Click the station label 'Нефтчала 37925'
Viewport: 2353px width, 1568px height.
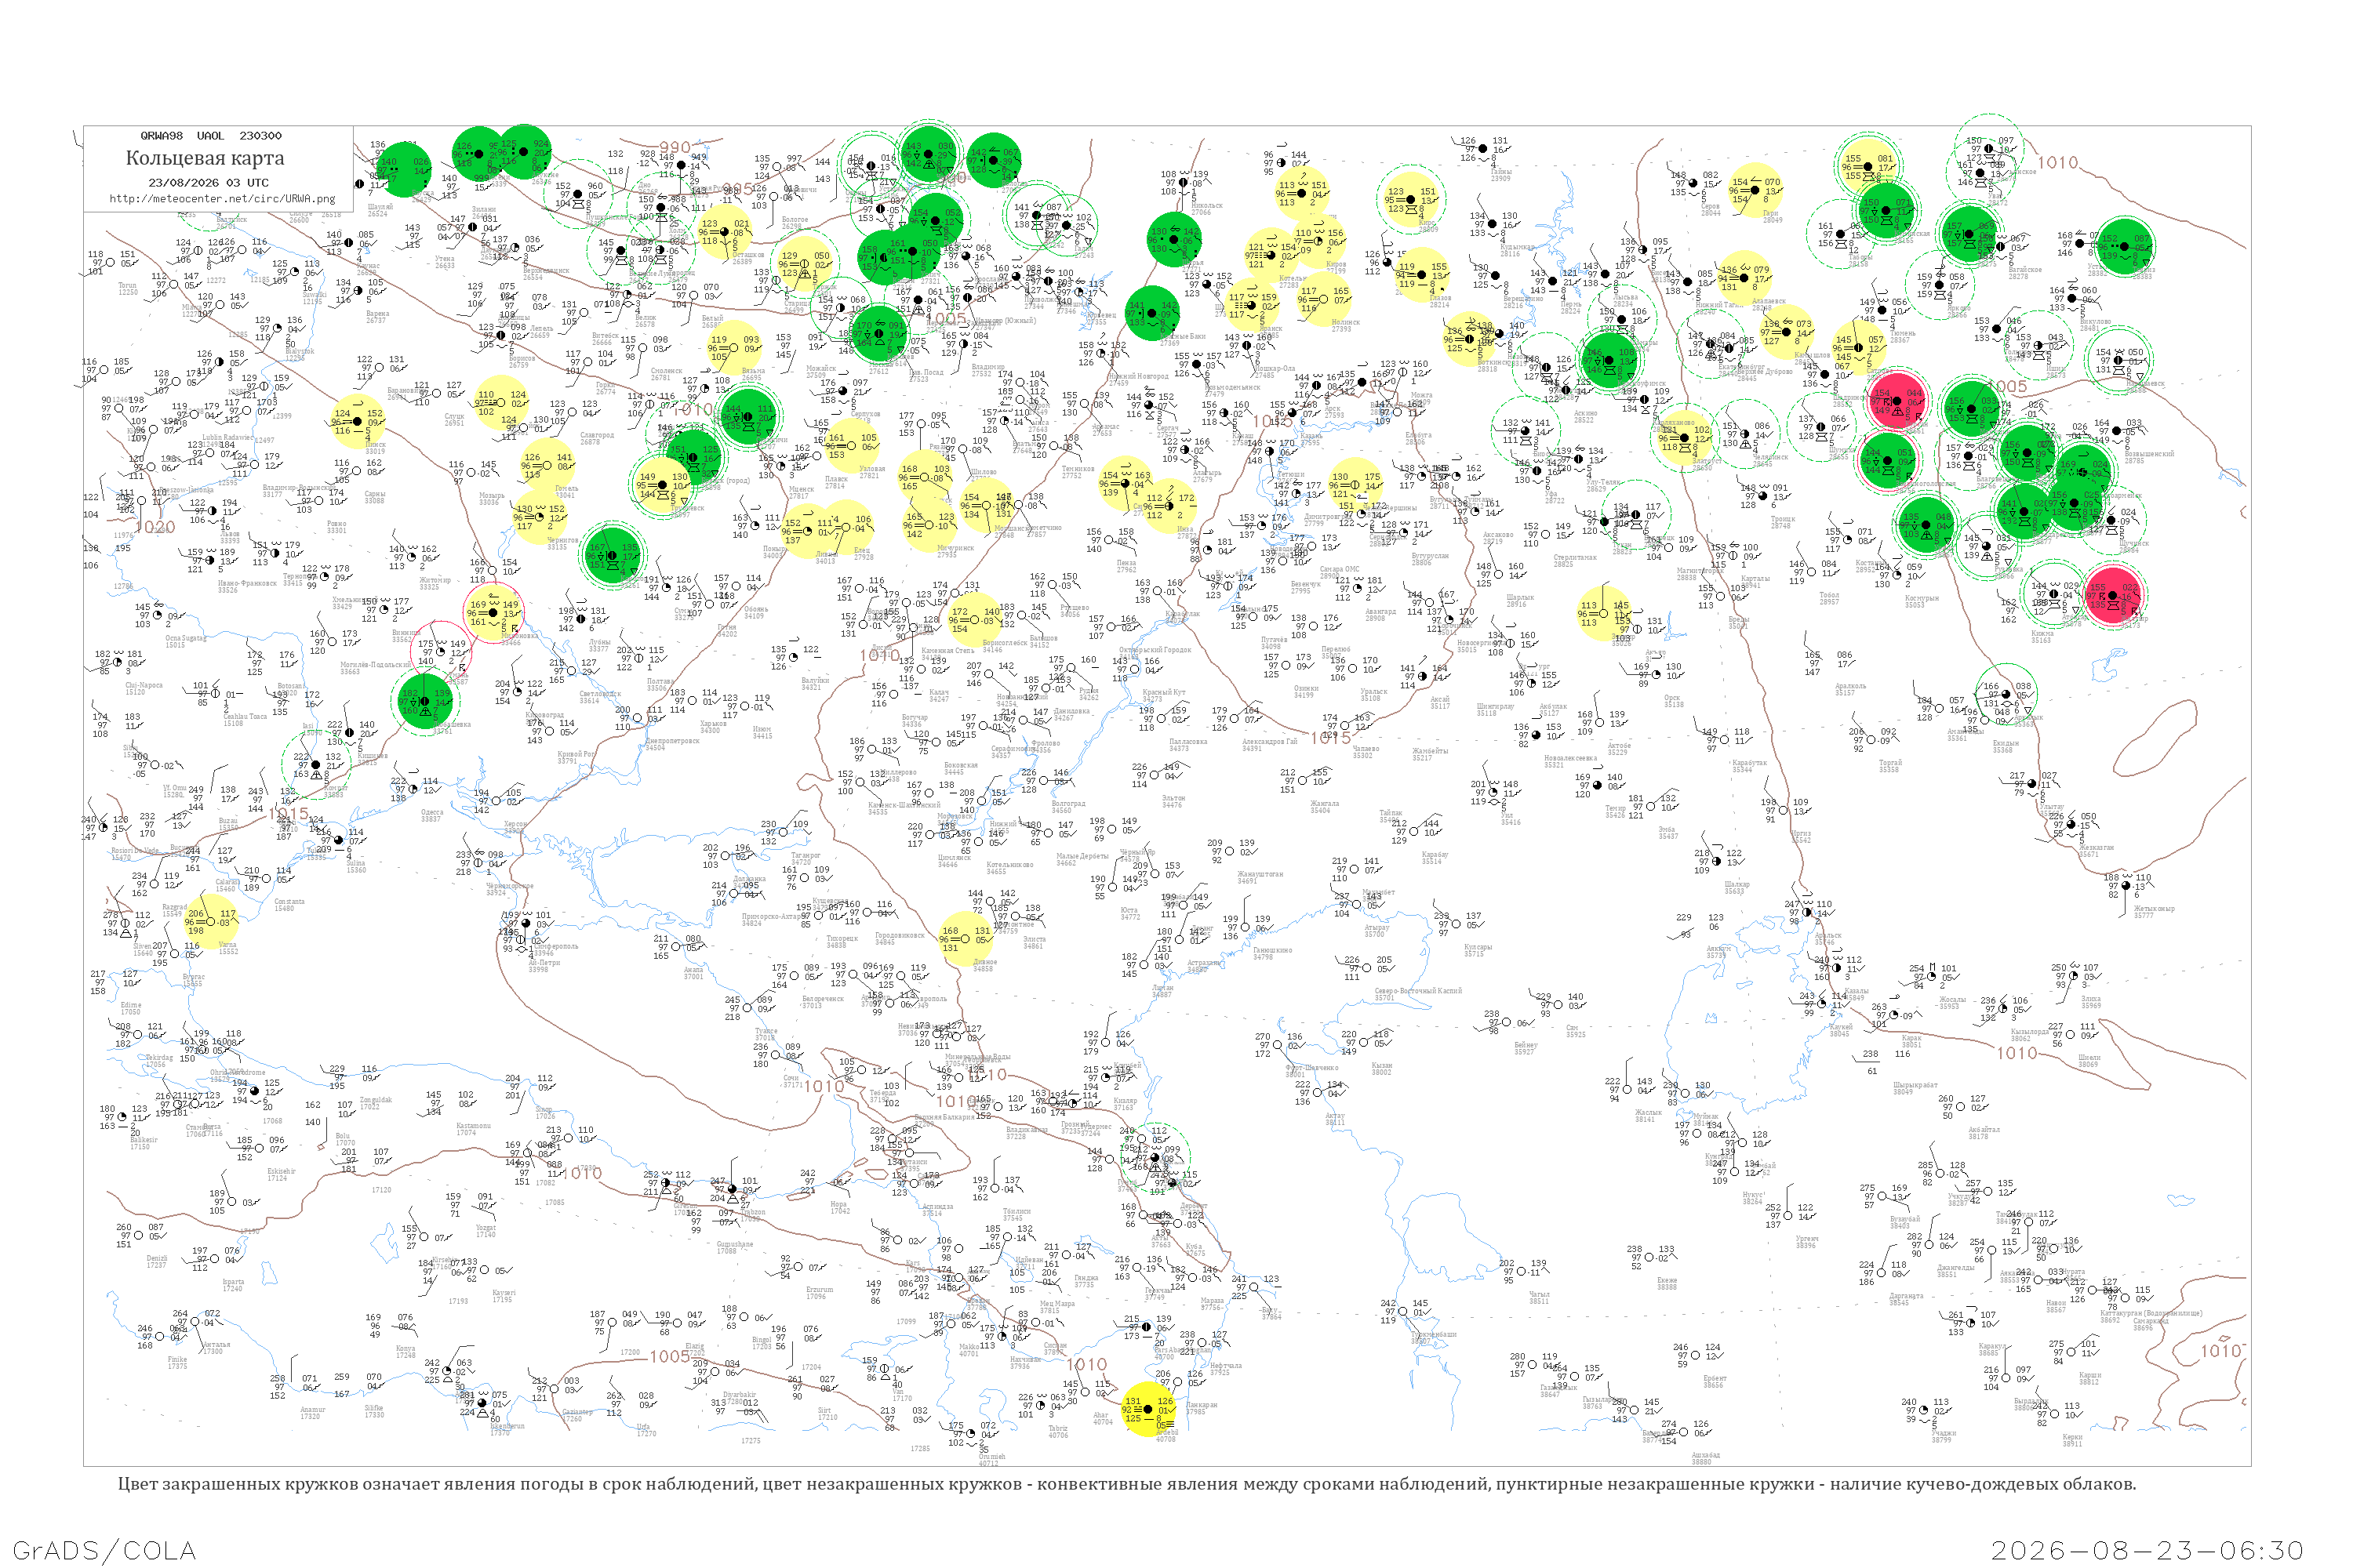pos(1225,1368)
